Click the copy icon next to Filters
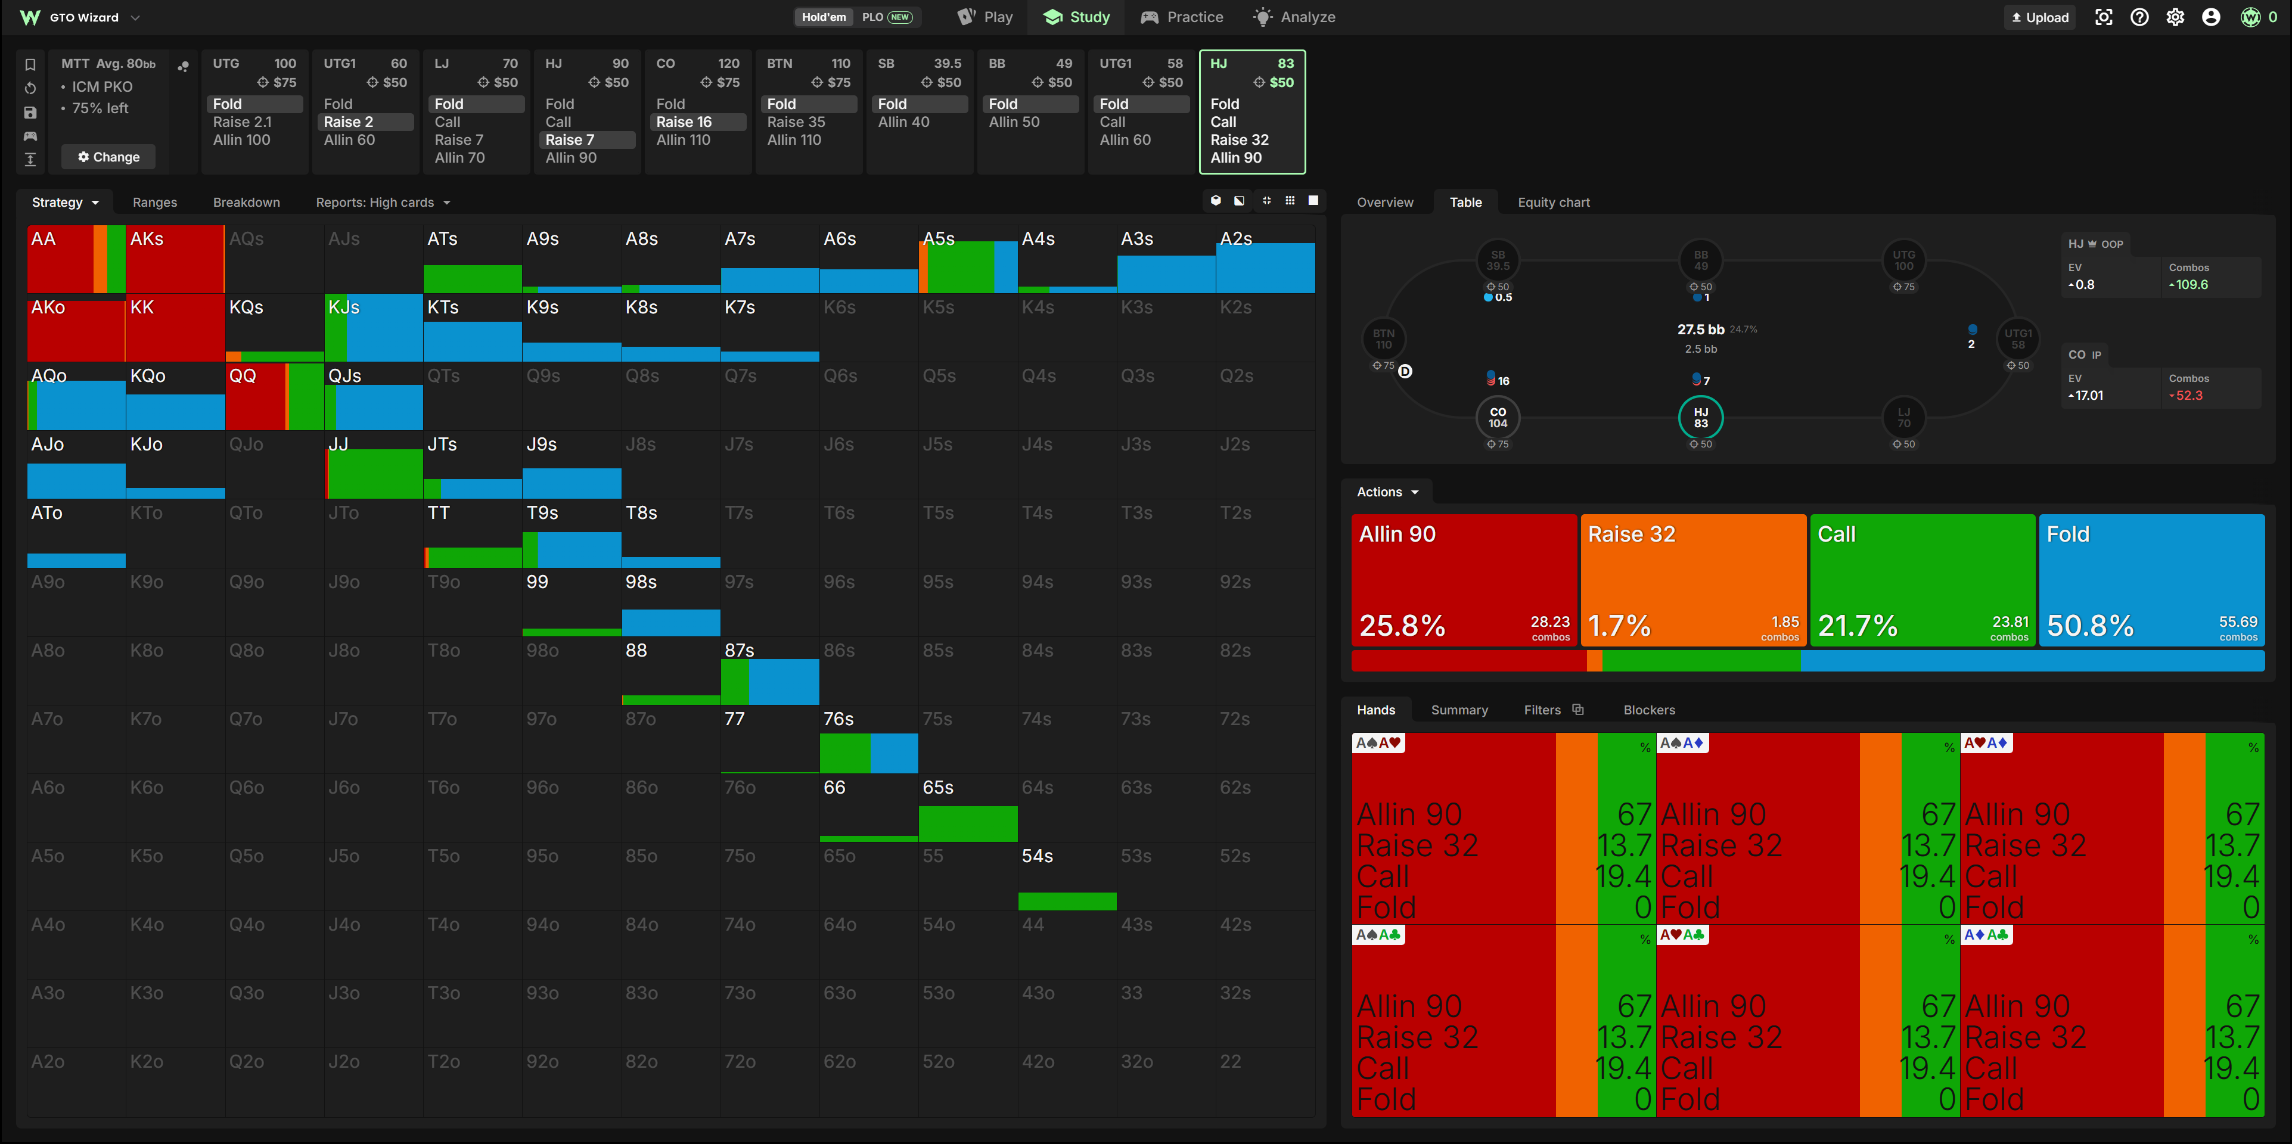The width and height of the screenshot is (2292, 1144). [x=1579, y=709]
